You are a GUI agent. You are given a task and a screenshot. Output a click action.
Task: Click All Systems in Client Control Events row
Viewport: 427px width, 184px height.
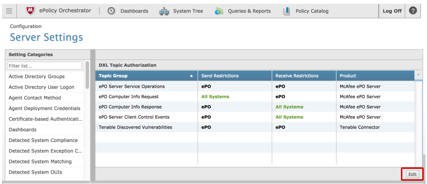pos(290,117)
